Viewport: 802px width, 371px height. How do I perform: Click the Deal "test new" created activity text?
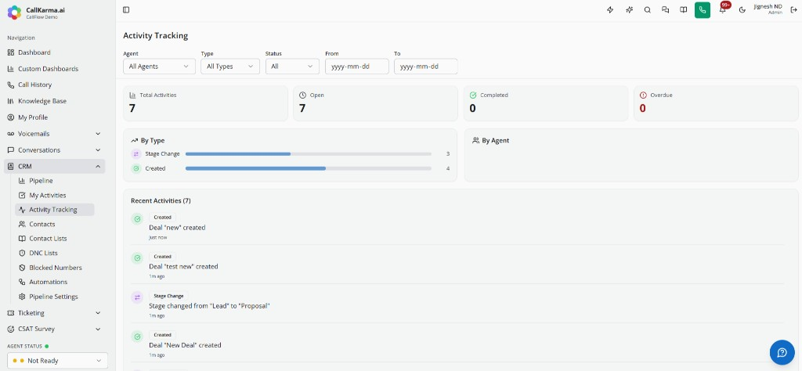click(183, 266)
